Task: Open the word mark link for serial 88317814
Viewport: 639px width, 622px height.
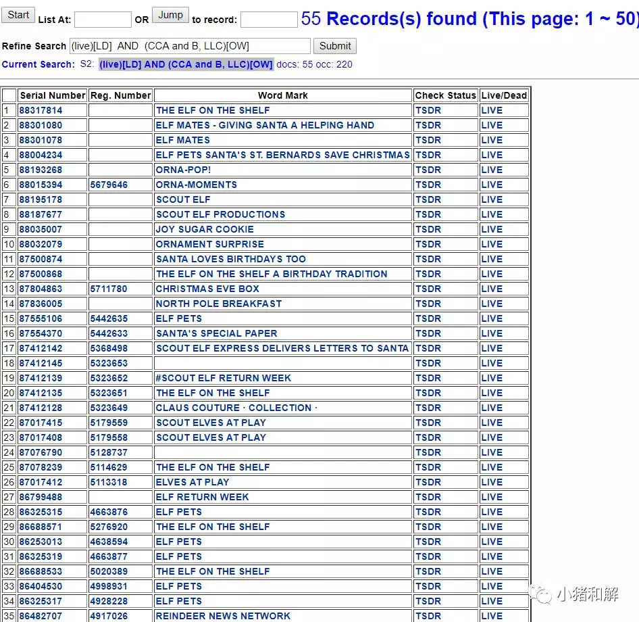Action: [x=213, y=110]
